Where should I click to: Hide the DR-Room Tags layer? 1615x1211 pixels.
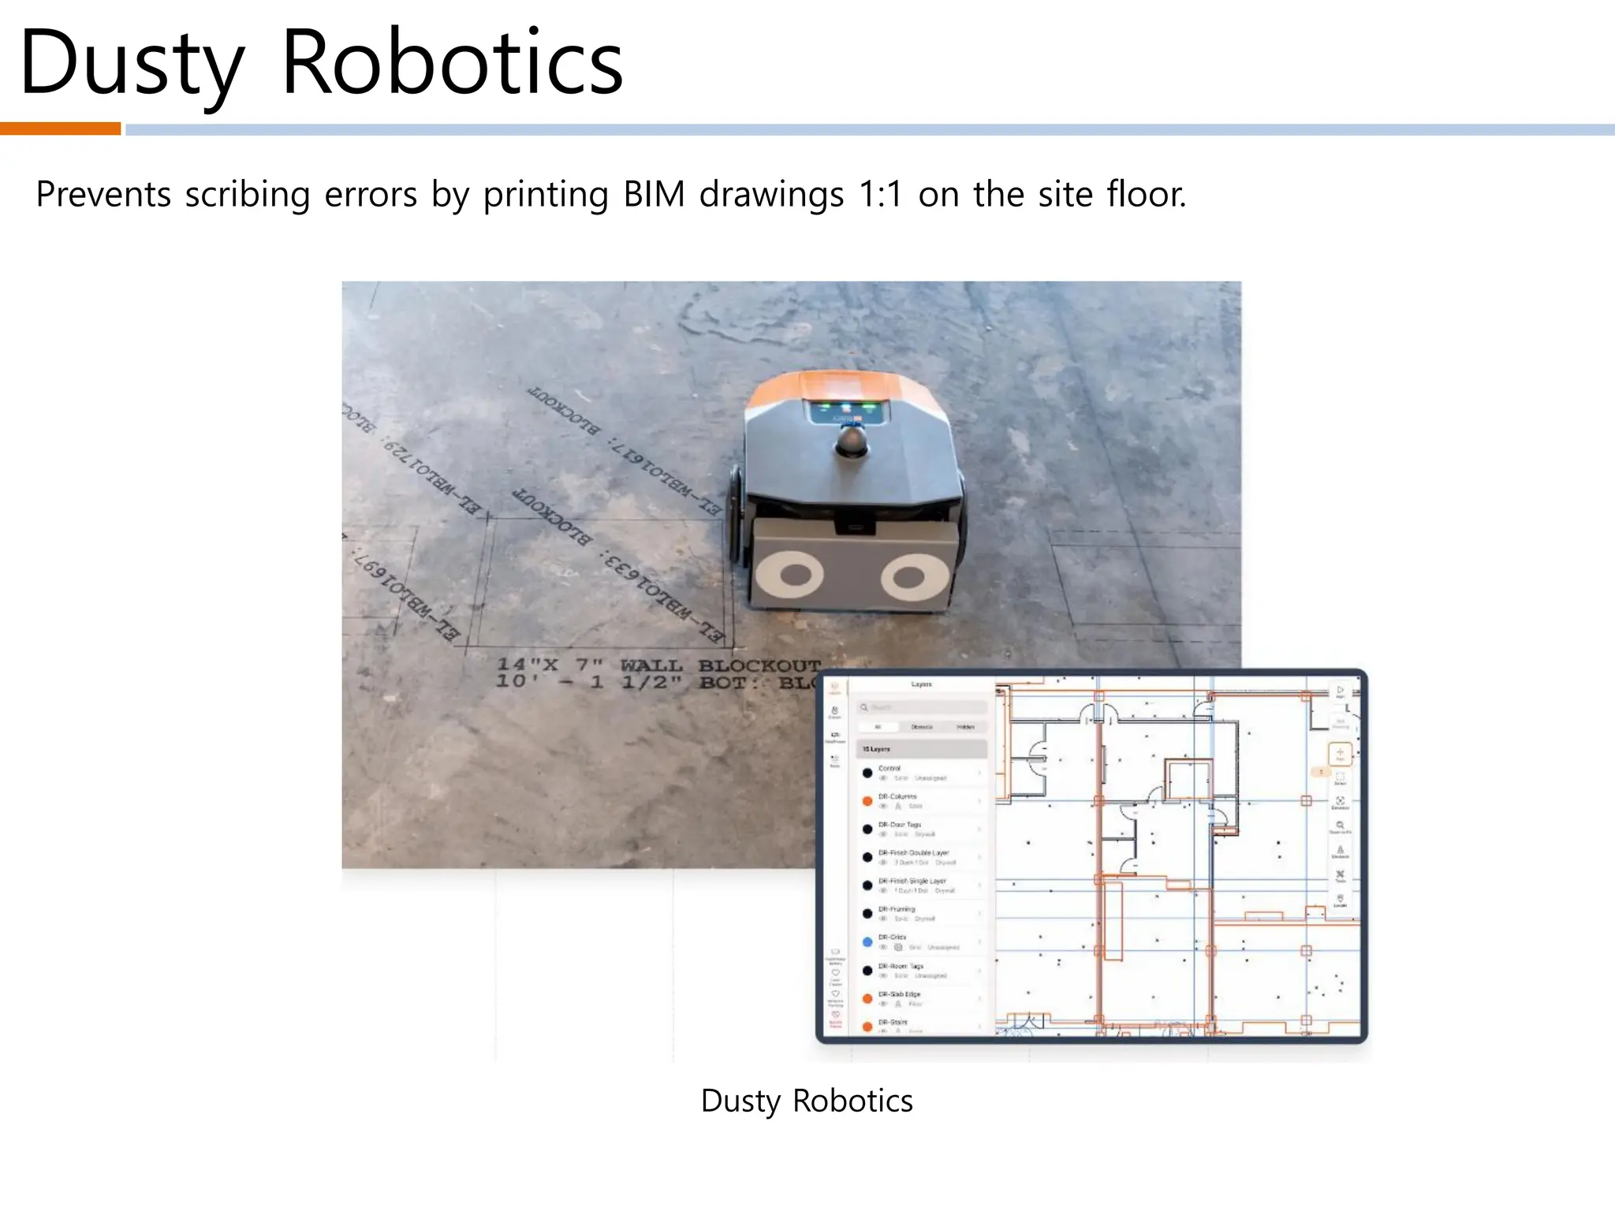point(883,975)
